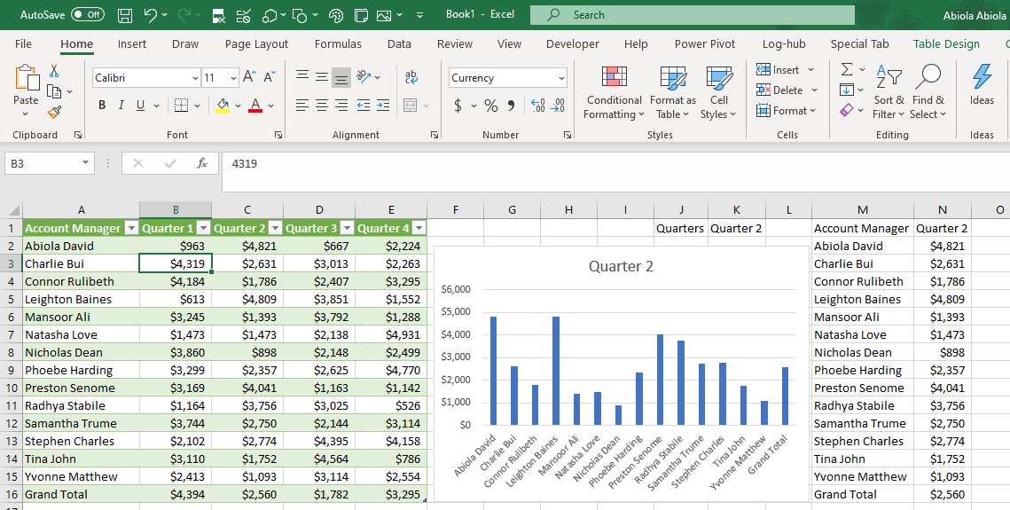Click the Fill down icon in Editing
Image resolution: width=1010 pixels, height=510 pixels.
pyautogui.click(x=847, y=90)
